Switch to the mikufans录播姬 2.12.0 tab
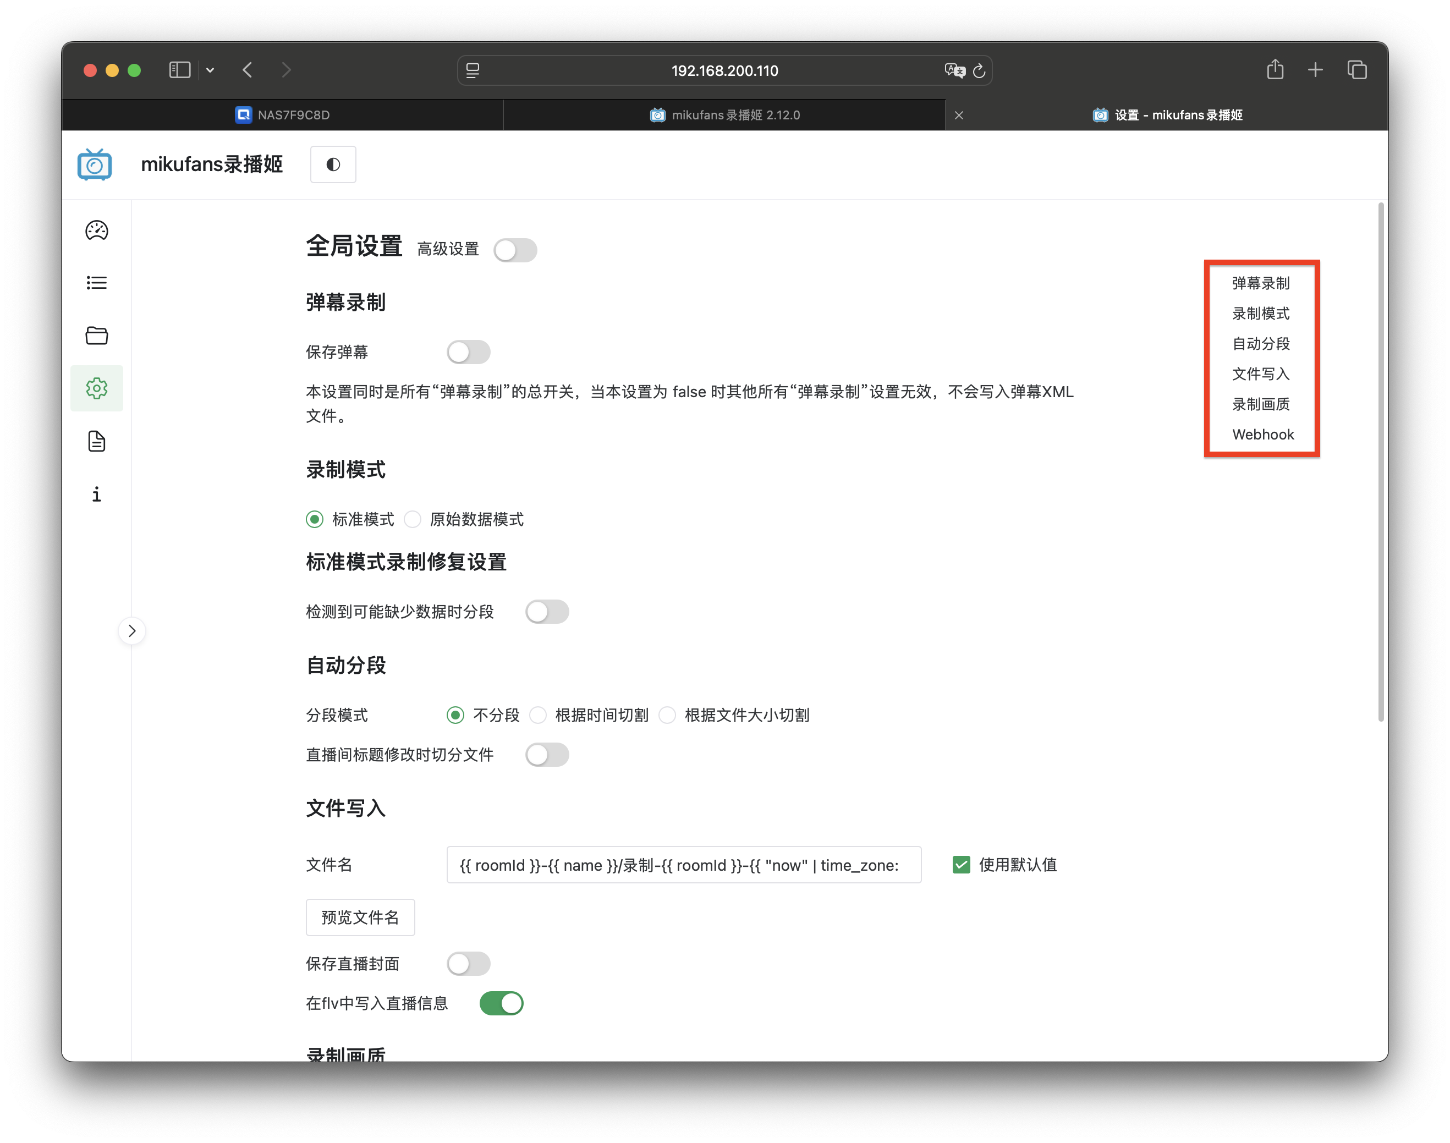Viewport: 1450px width, 1143px height. pos(724,114)
